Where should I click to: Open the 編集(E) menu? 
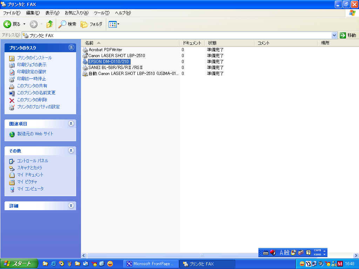[x=33, y=13]
